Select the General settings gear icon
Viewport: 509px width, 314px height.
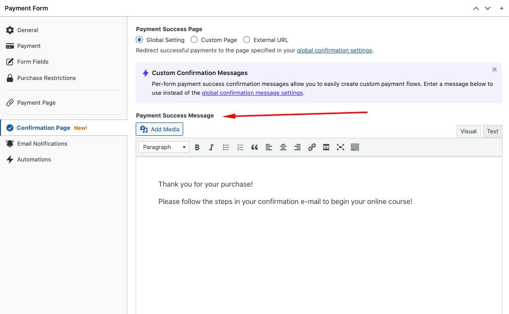click(10, 30)
